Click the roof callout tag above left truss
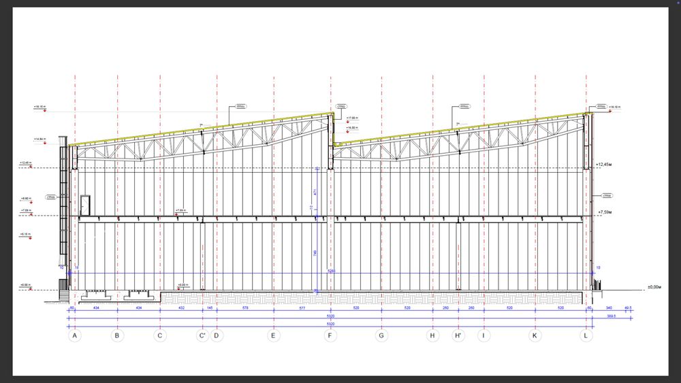This screenshot has height=383, width=681. [240, 106]
